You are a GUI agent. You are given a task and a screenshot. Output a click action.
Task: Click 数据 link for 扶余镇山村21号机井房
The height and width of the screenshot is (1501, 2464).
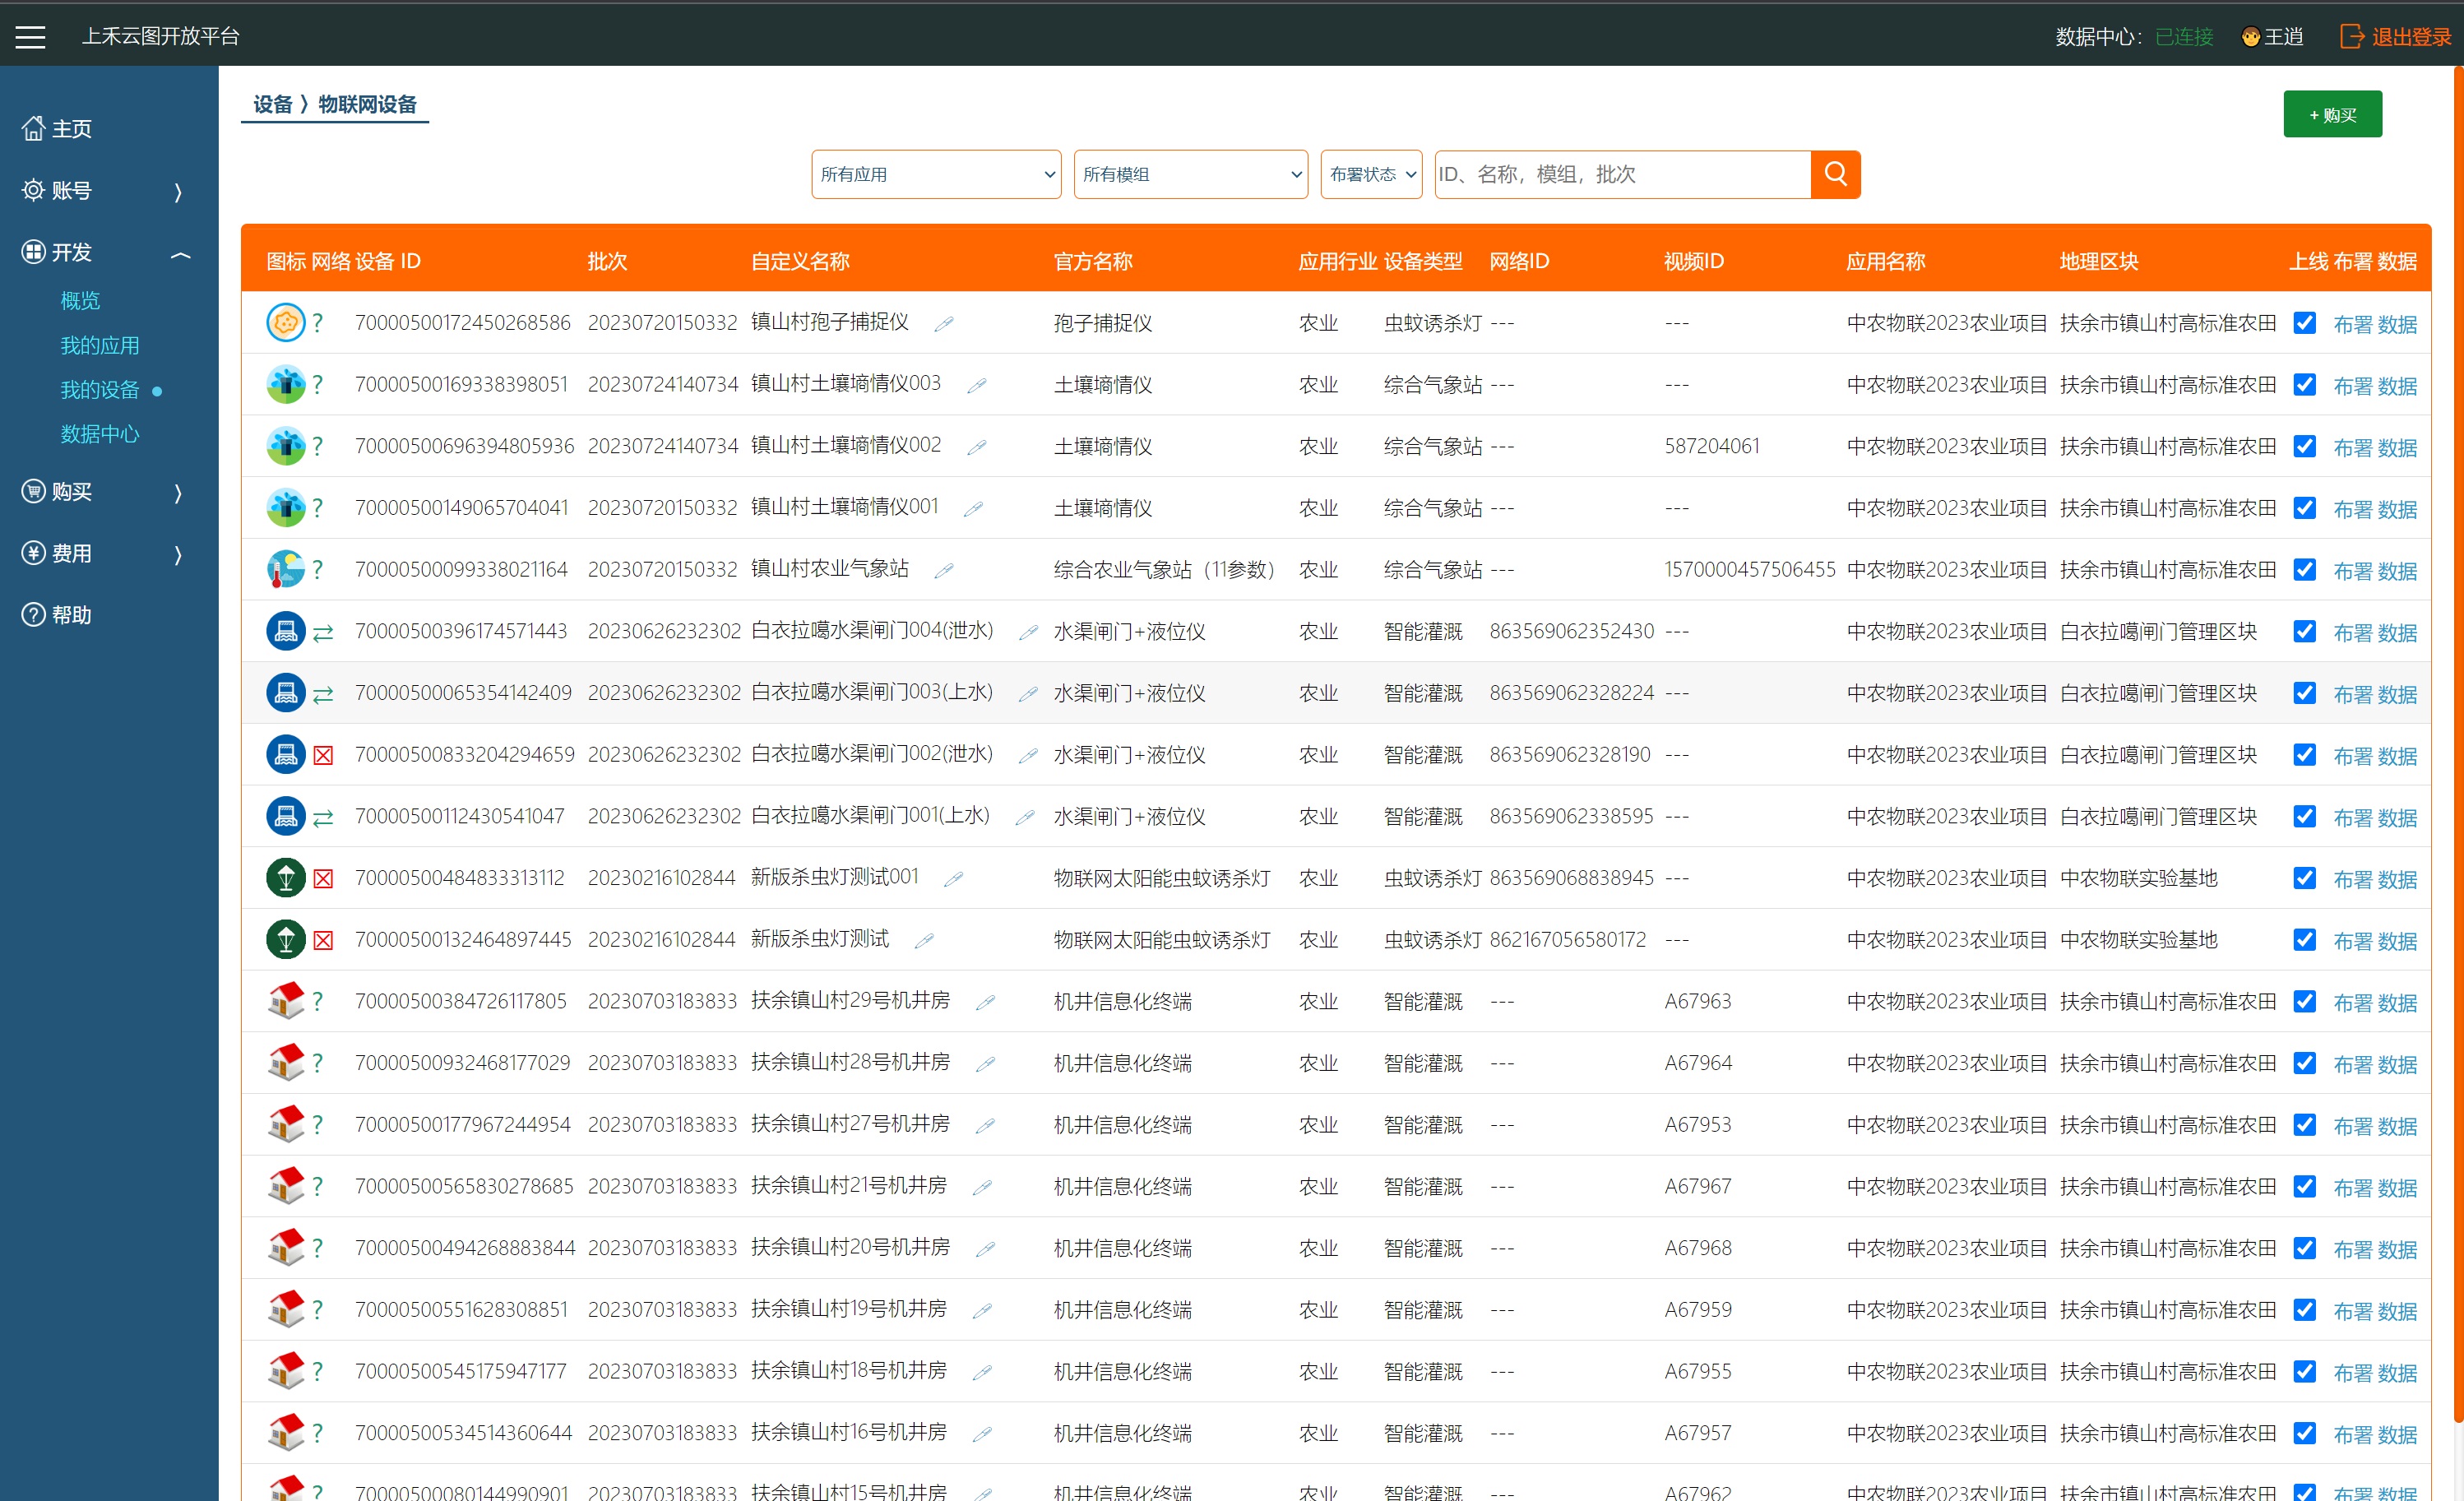click(x=2397, y=1188)
